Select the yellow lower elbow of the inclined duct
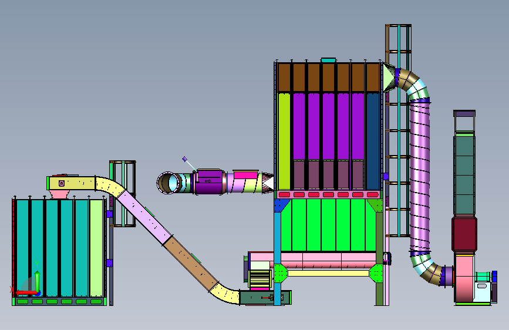509x330 pixels. pyautogui.click(x=226, y=293)
